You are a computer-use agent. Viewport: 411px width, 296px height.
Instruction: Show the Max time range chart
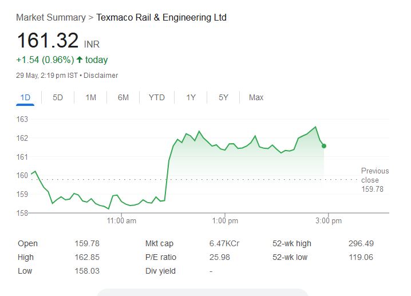pyautogui.click(x=256, y=97)
